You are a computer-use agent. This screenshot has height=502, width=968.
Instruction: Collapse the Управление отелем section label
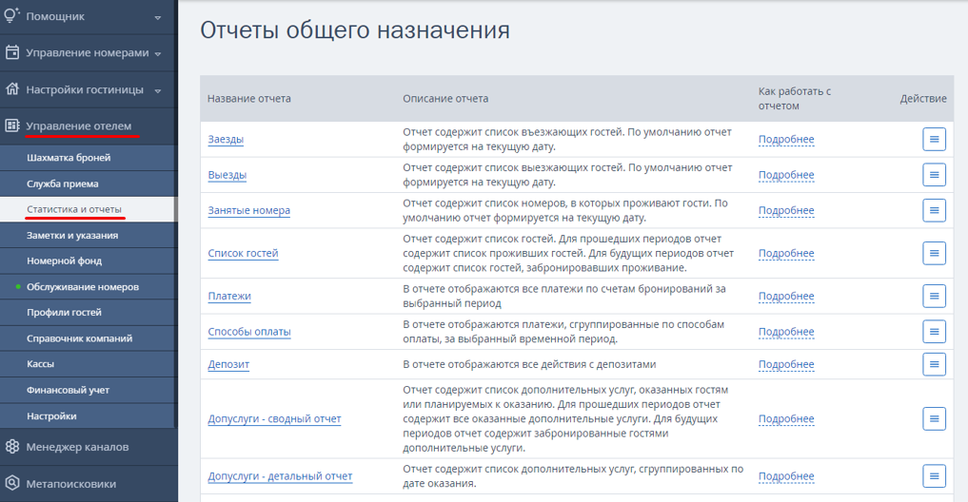click(78, 125)
